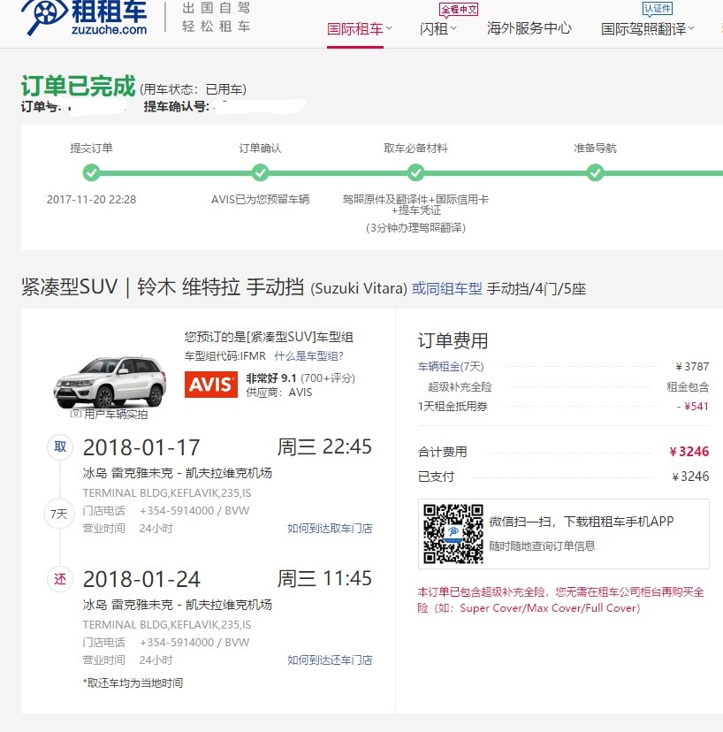
Task: Open the 海外服务中心 menu item
Action: click(x=529, y=28)
